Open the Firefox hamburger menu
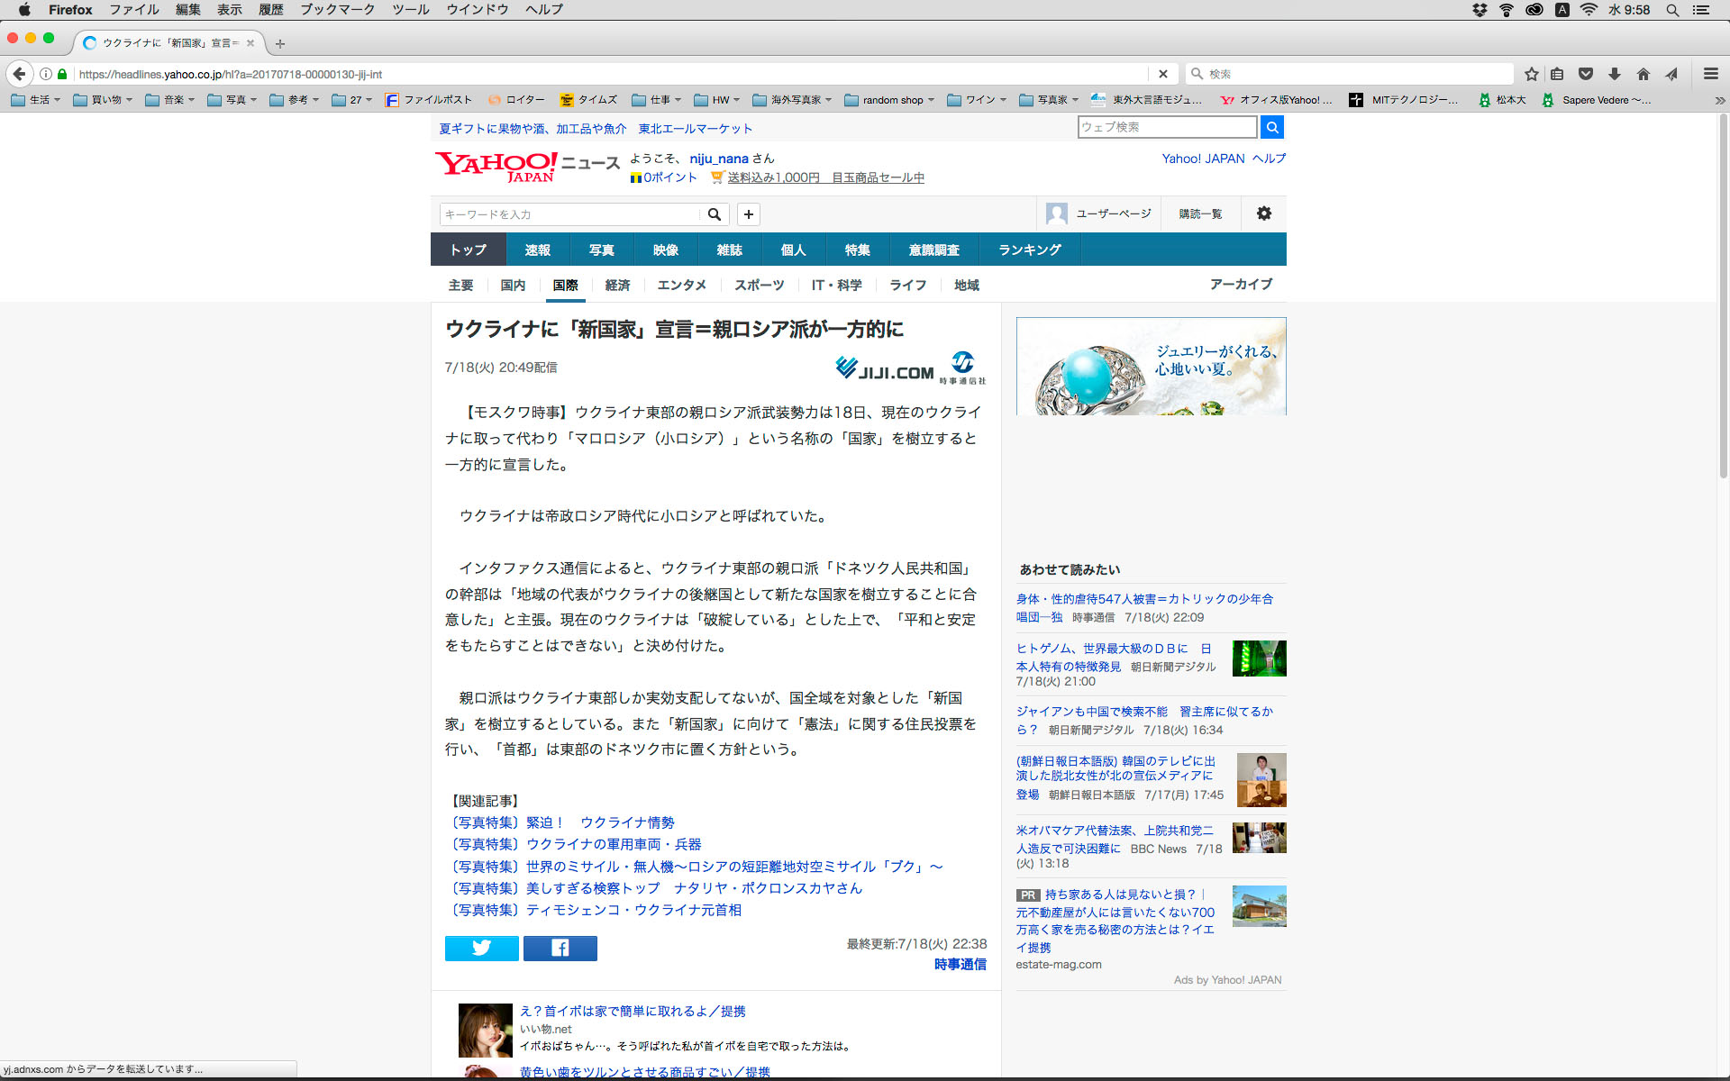 tap(1710, 74)
